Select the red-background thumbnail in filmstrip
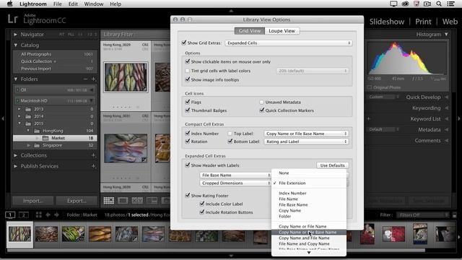 click(x=393, y=234)
